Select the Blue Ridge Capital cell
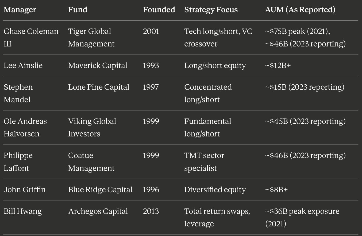 coord(100,190)
